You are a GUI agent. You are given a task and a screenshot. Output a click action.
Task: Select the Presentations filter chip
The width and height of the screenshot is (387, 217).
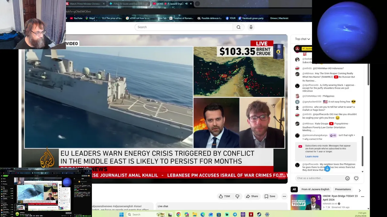(x=343, y=189)
